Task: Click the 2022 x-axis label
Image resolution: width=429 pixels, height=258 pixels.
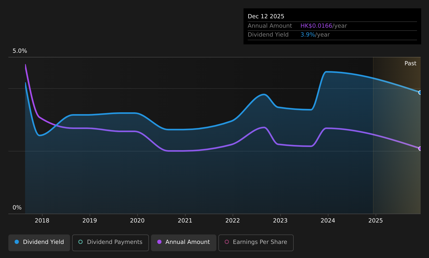Action: (x=233, y=221)
